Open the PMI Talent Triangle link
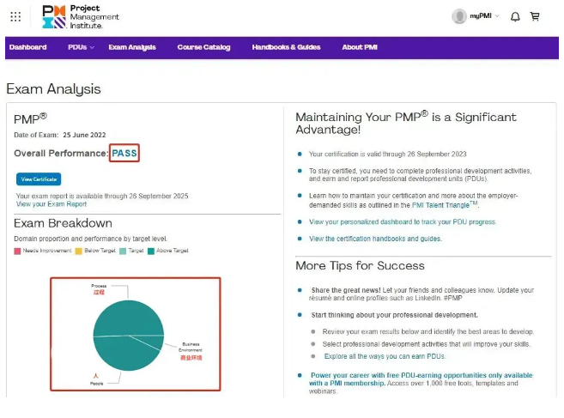Screen dimensions: 564x418 click(445, 204)
